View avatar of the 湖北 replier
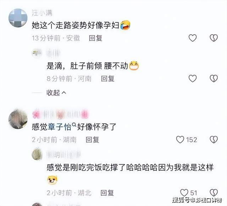 (37, 154)
